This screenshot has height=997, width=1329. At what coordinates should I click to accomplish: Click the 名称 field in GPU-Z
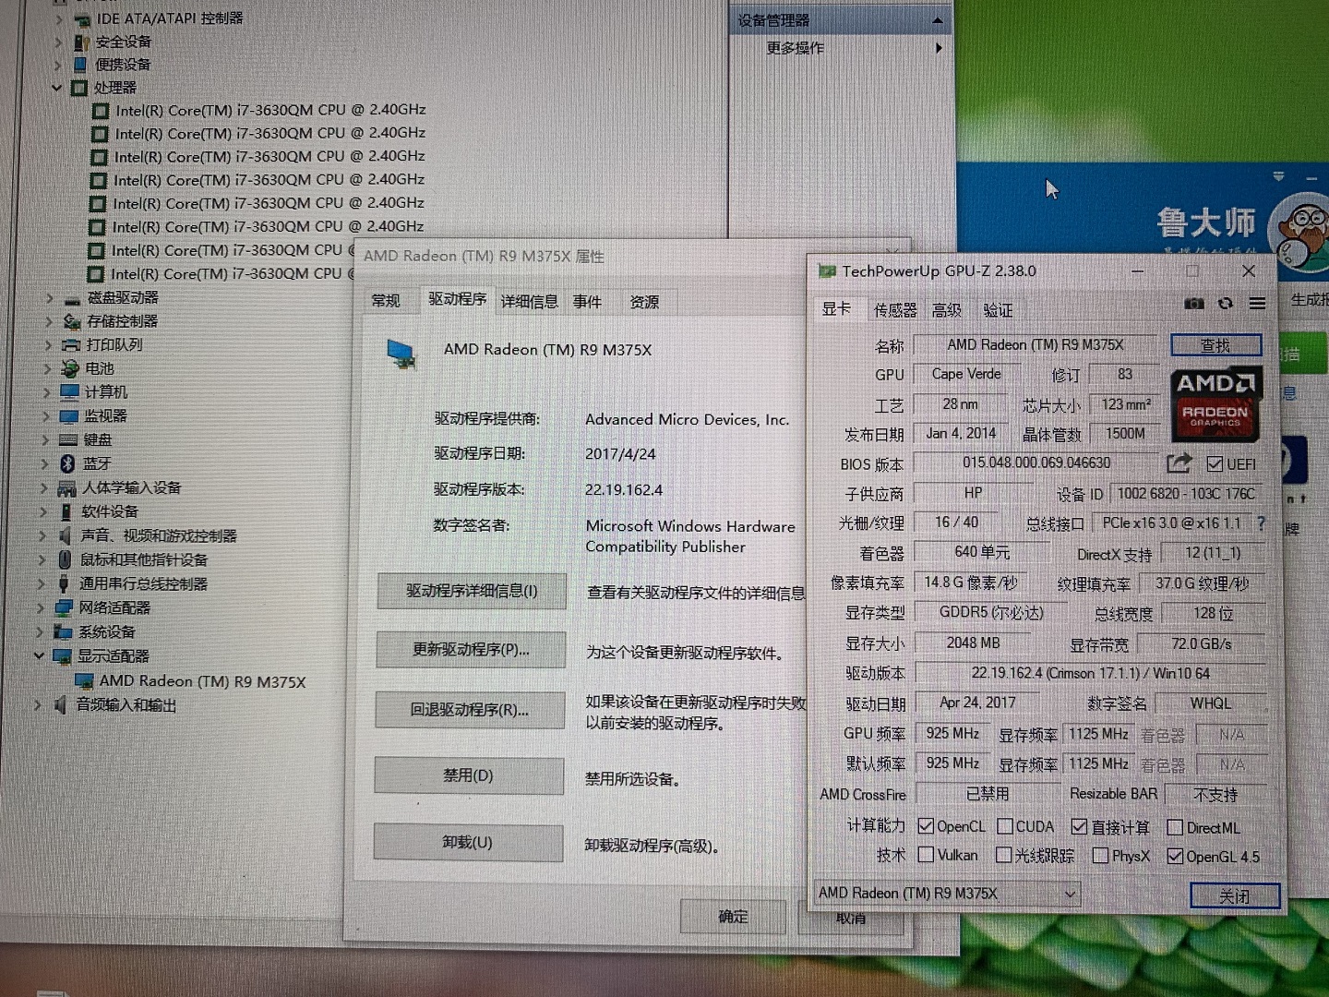coord(1036,345)
